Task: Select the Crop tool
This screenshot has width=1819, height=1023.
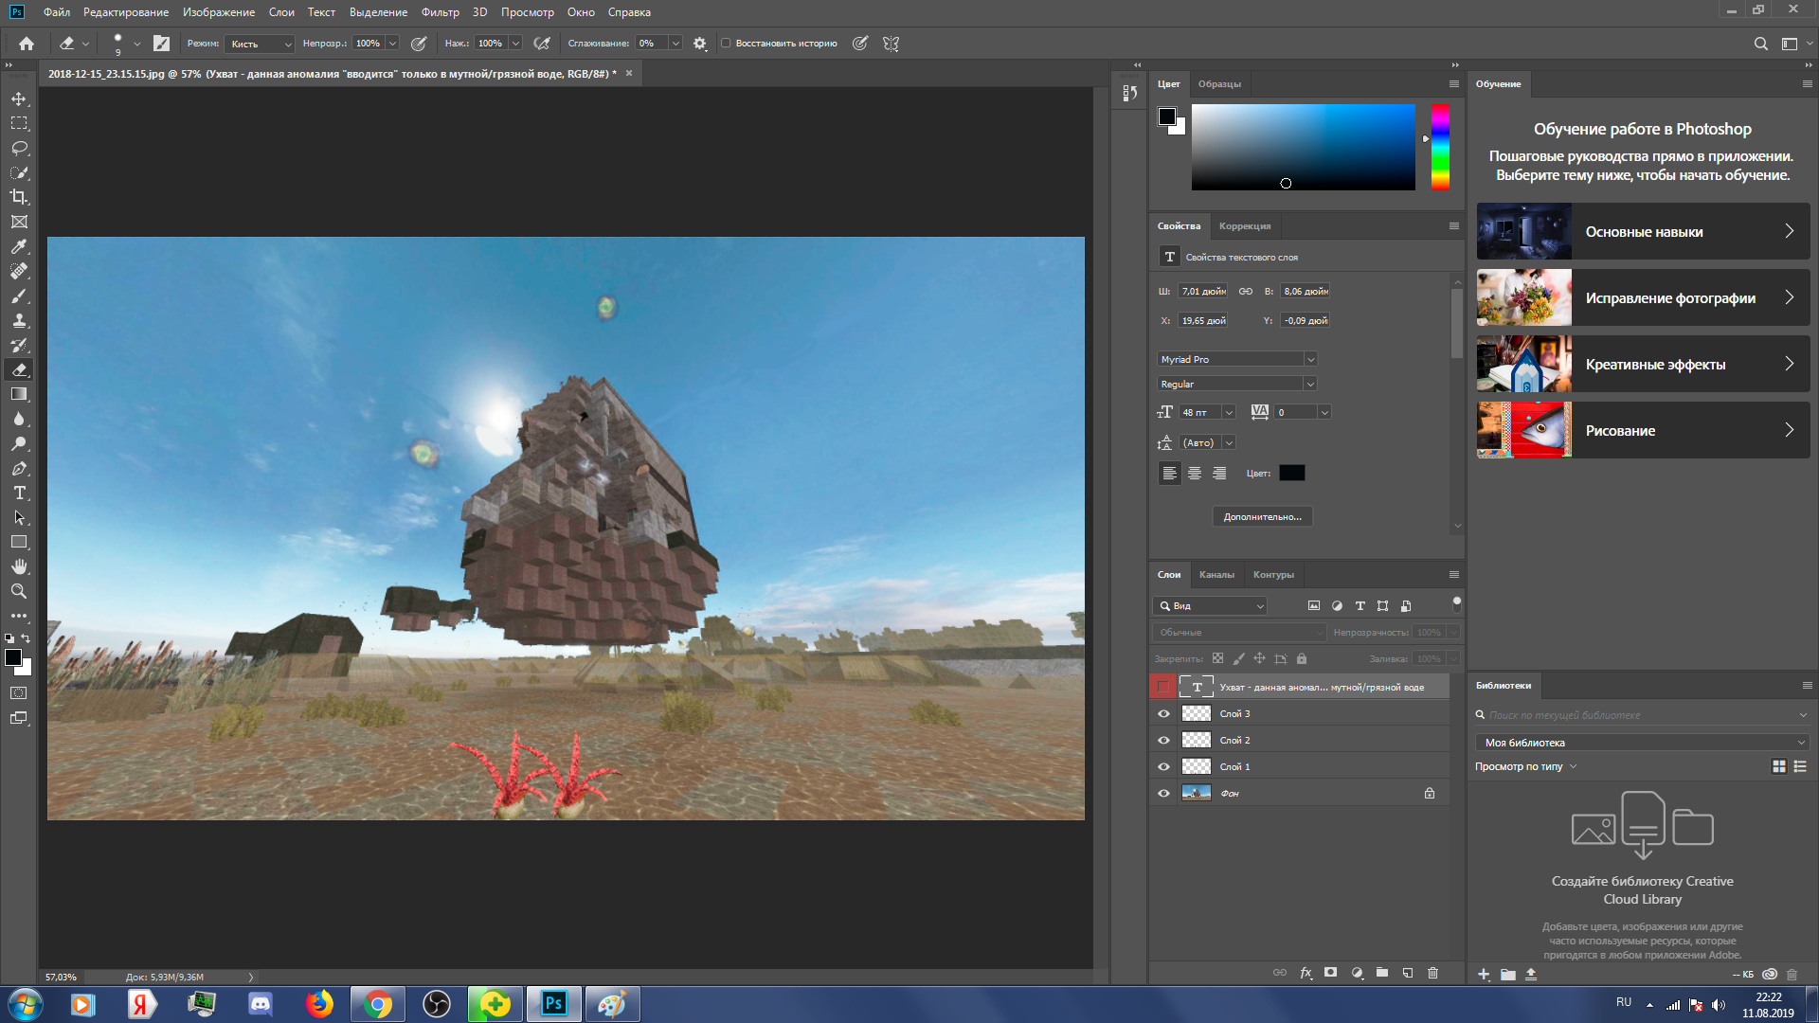Action: coord(19,197)
